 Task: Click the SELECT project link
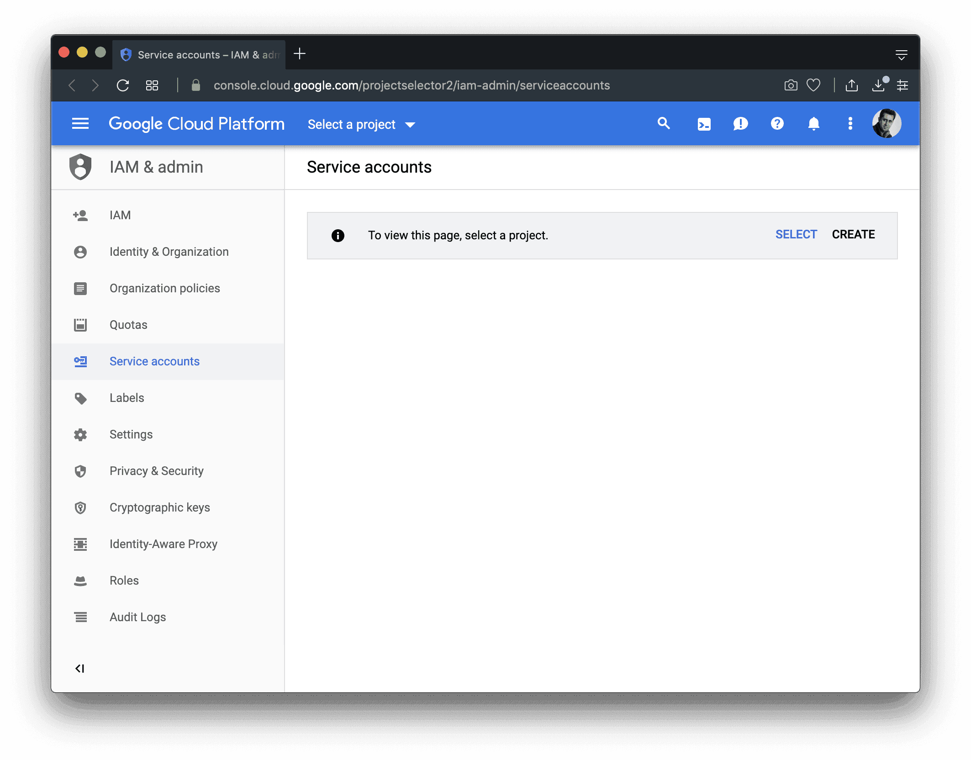pos(796,235)
